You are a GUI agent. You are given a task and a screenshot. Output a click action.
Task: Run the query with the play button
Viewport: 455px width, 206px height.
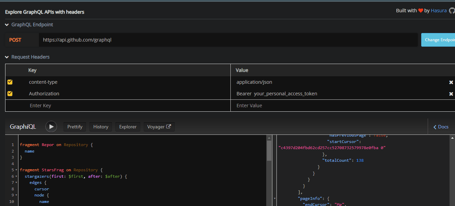tap(51, 127)
